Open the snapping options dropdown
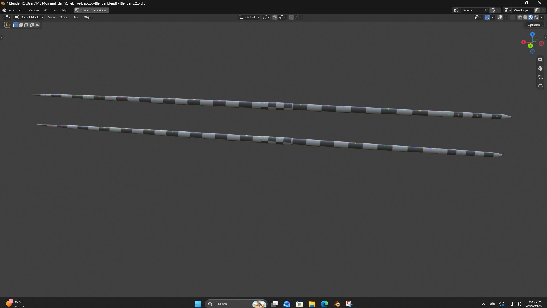The height and width of the screenshot is (308, 547). pos(282,17)
